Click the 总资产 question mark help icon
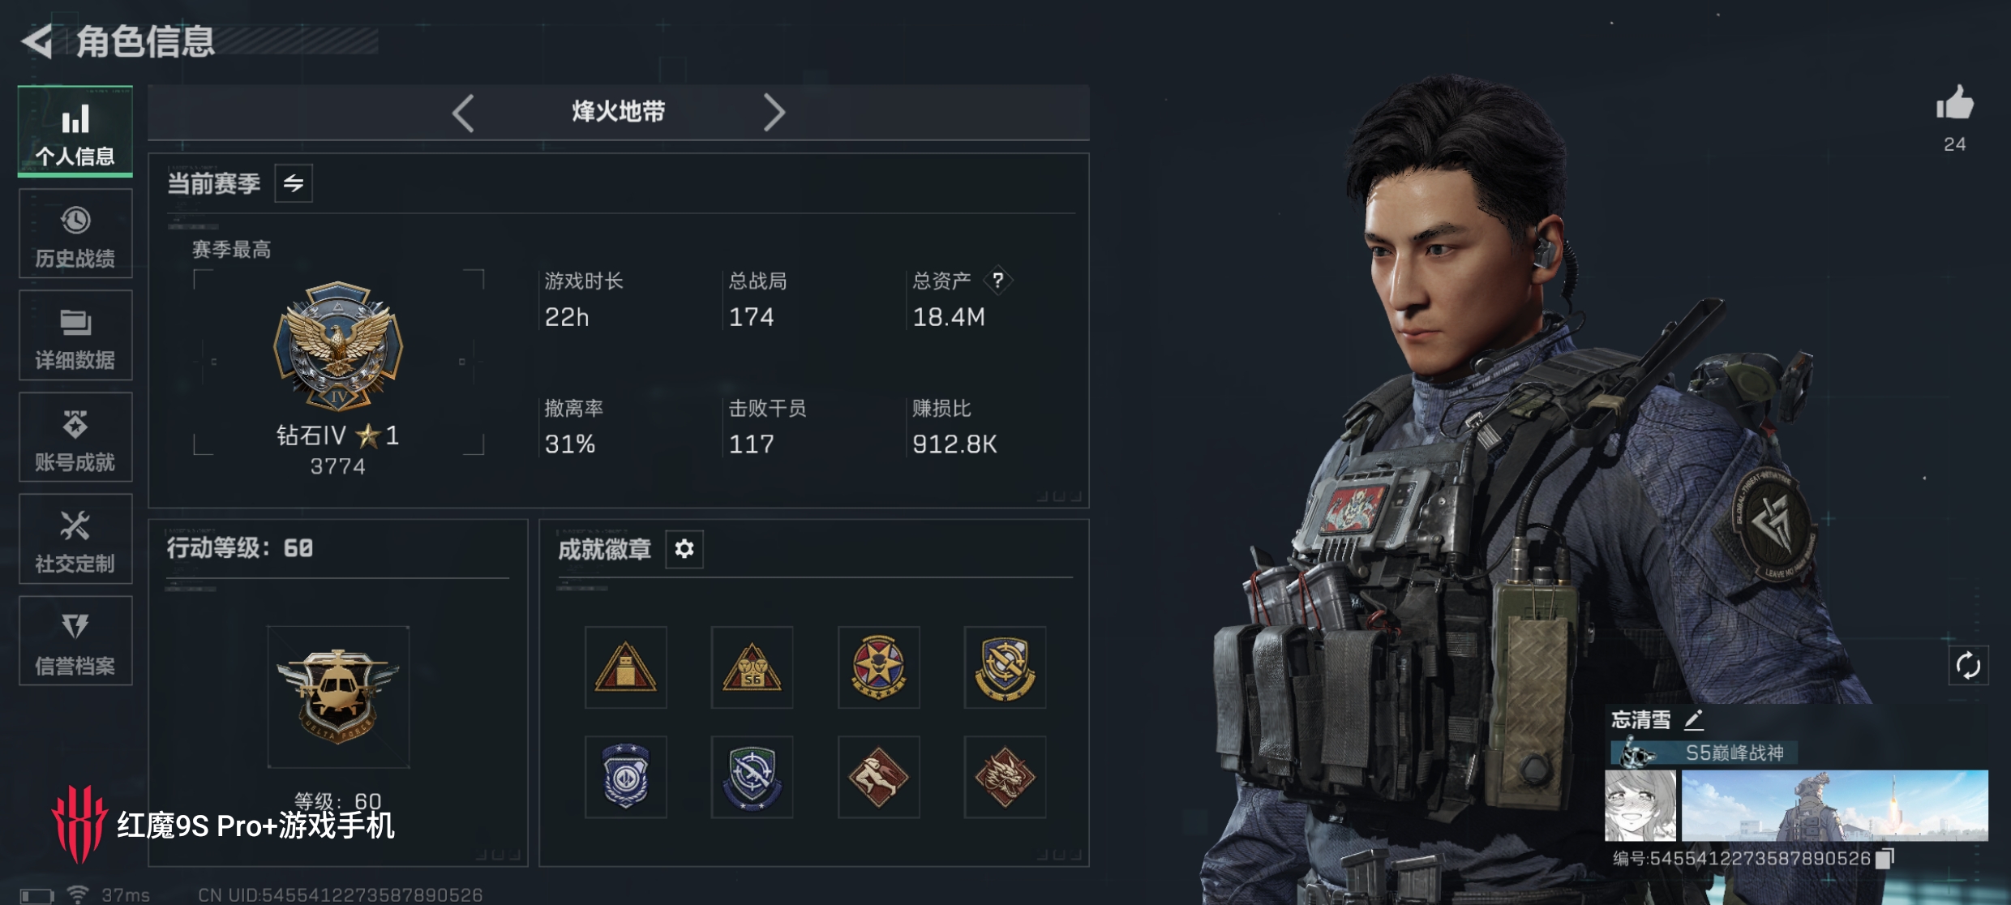 [x=998, y=281]
